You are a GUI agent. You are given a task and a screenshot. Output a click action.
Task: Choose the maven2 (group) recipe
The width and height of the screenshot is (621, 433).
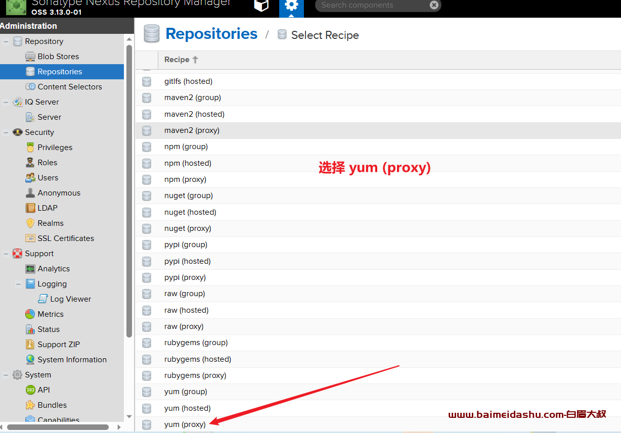tap(378, 98)
